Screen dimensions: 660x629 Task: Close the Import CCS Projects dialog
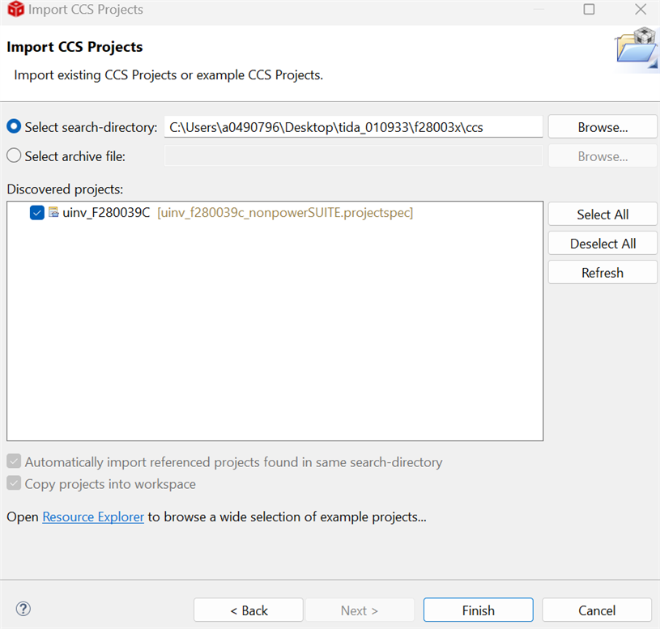641,9
